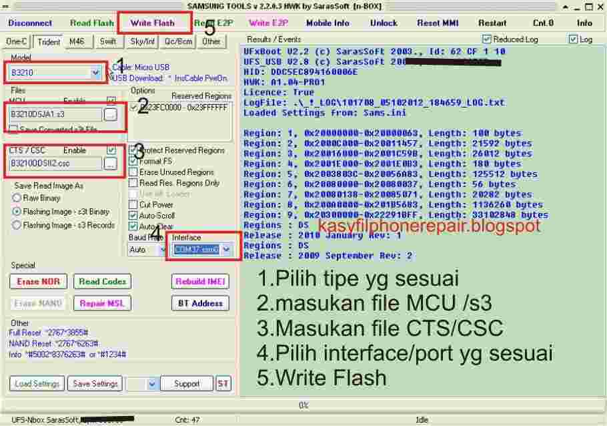Click the Minimize window button
607x426 pixels.
click(x=577, y=7)
